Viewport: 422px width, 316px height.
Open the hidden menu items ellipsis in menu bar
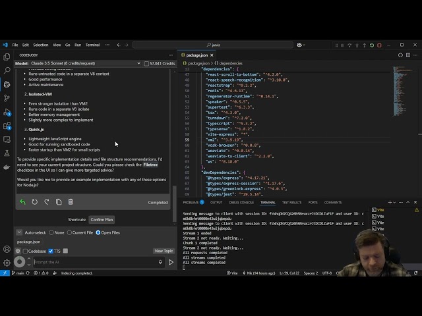point(107,45)
